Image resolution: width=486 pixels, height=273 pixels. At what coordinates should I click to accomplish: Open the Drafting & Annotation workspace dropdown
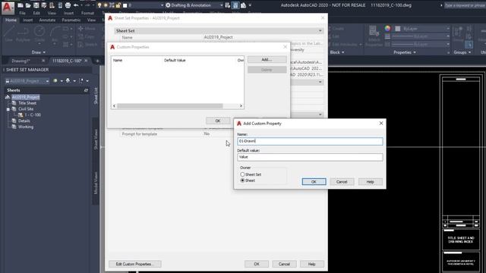221,5
